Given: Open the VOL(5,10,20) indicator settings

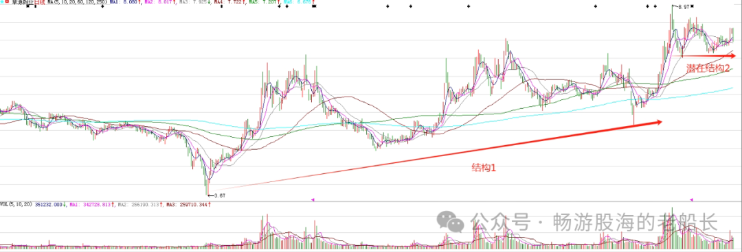Looking at the screenshot, I should (x=16, y=205).
